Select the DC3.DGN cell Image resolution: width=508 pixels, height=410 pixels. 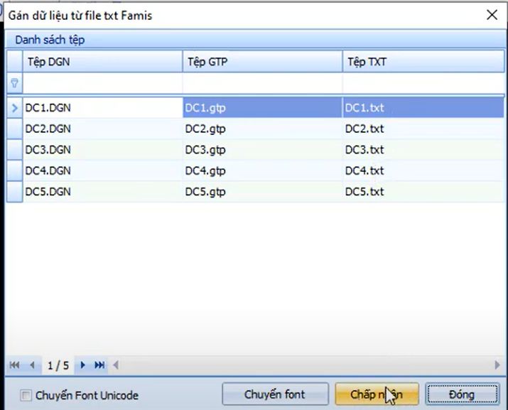(103, 150)
